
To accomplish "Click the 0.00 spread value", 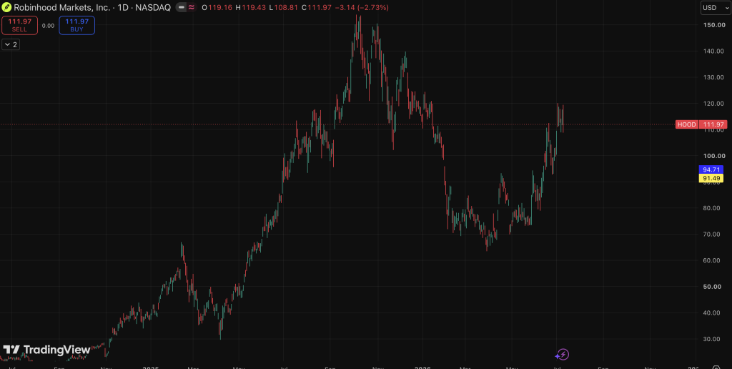I will point(48,26).
